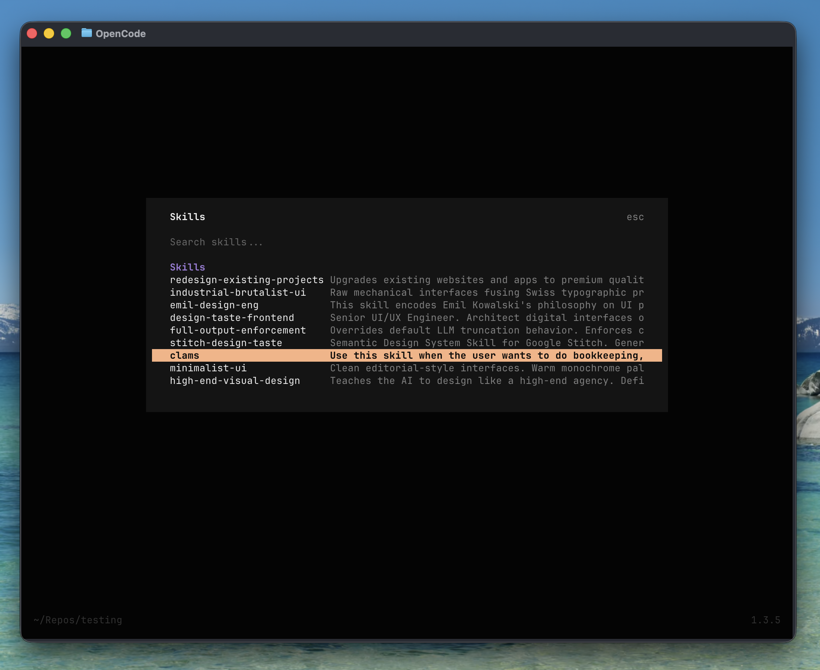Click the red close button on the window
Viewport: 820px width, 670px height.
tap(32, 33)
